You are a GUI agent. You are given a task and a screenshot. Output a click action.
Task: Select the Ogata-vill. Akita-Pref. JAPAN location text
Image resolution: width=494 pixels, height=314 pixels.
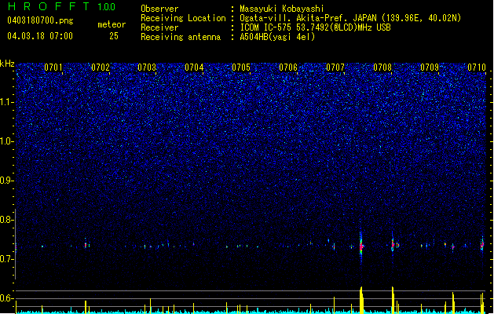(x=350, y=18)
